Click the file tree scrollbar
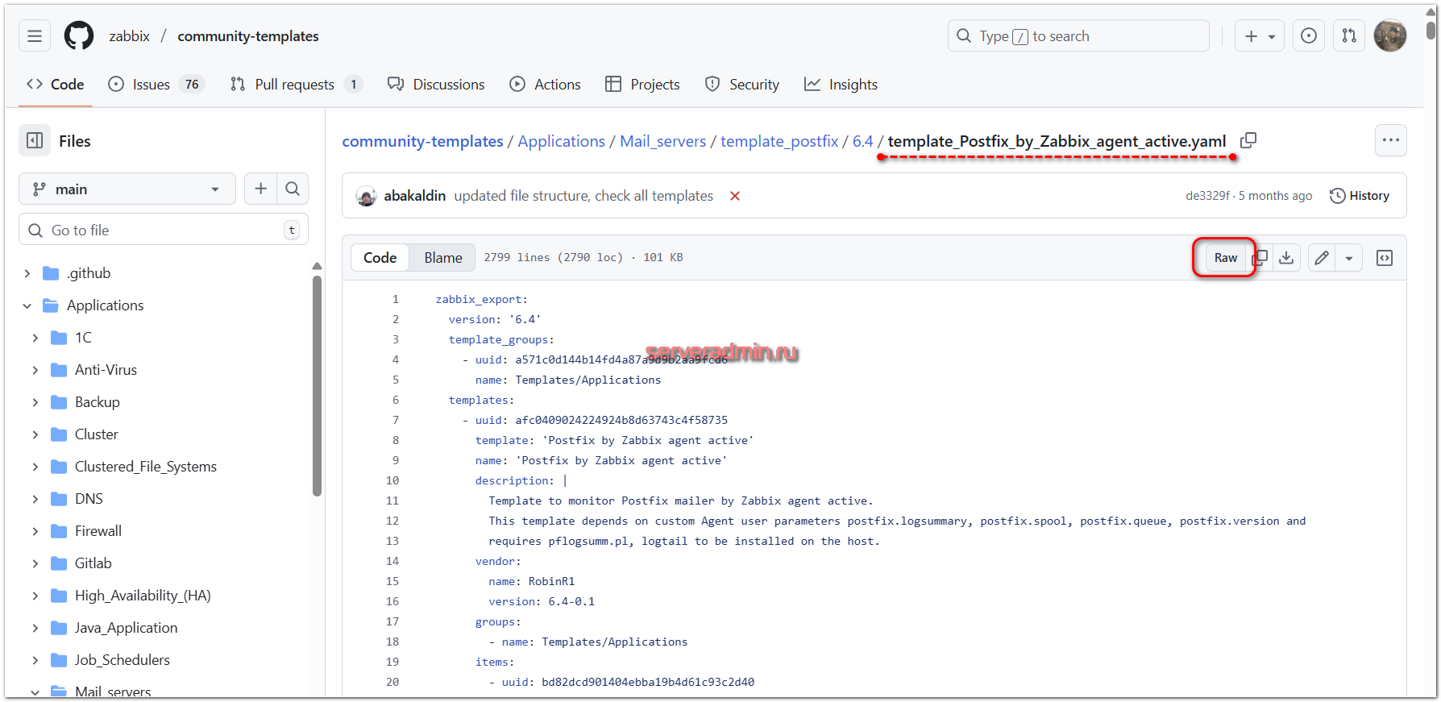 click(317, 387)
